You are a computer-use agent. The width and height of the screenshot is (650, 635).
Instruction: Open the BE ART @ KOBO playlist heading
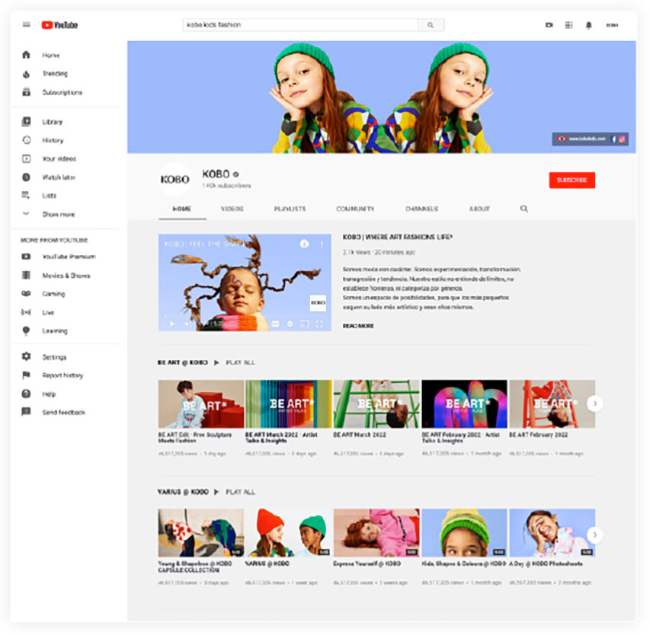point(182,362)
